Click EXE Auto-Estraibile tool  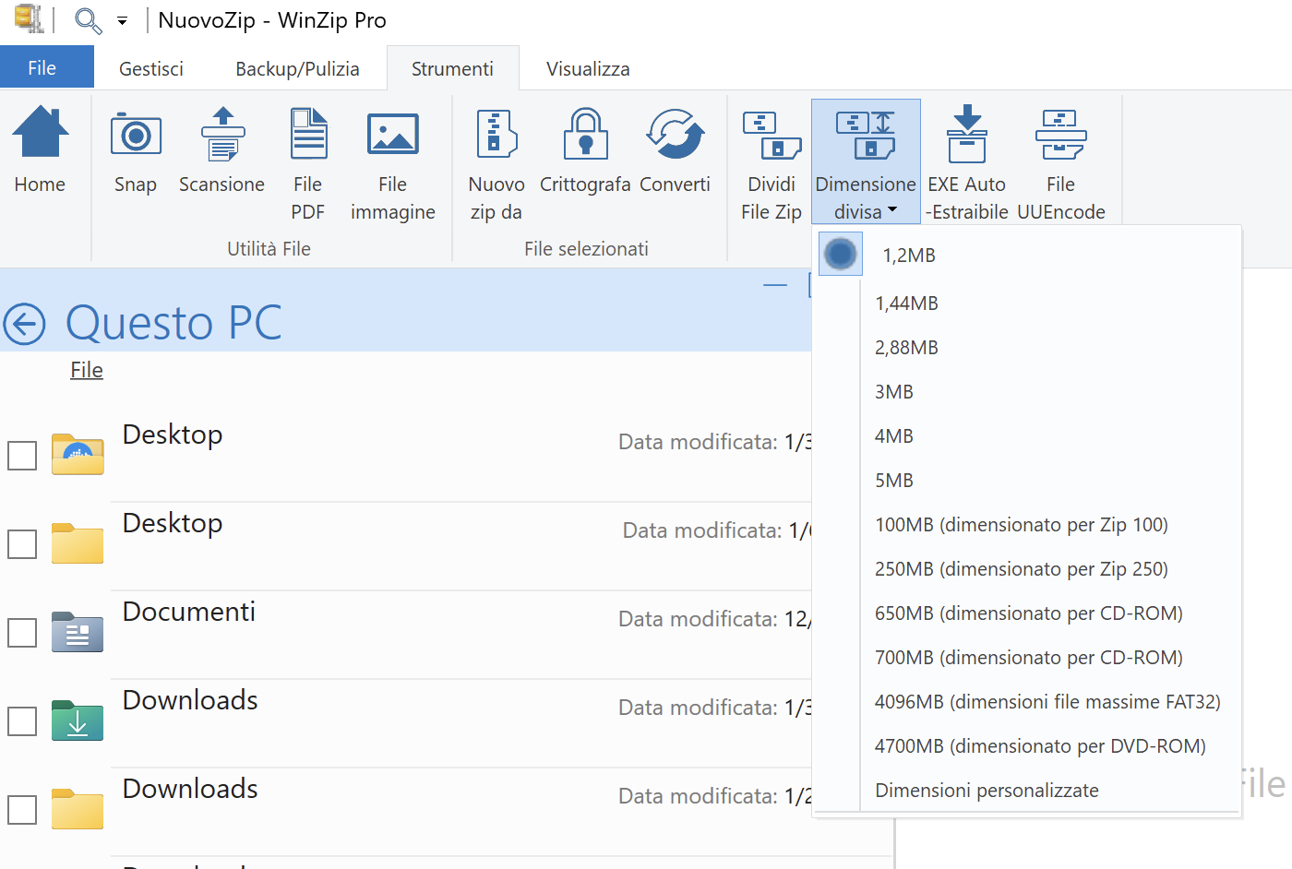[967, 164]
